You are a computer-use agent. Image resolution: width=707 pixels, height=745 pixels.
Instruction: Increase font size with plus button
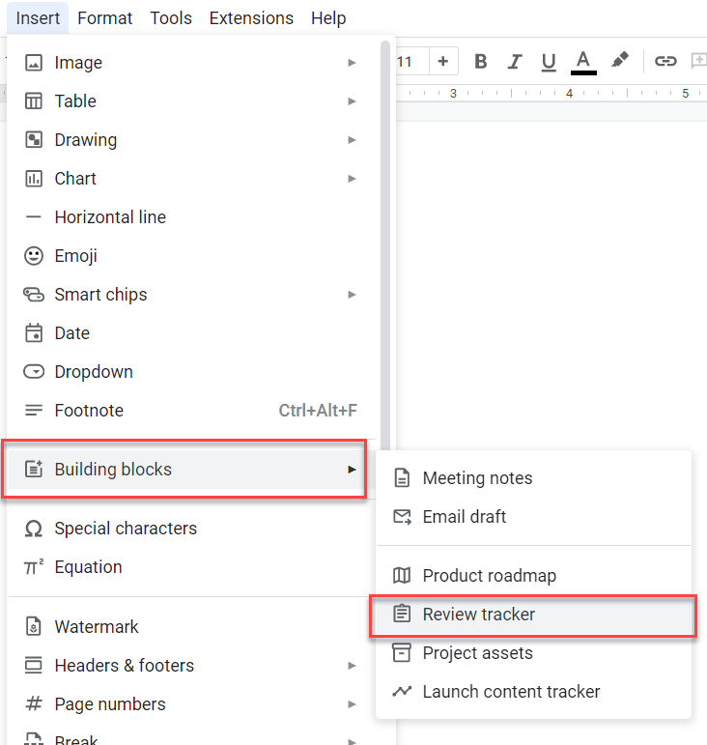coord(442,62)
